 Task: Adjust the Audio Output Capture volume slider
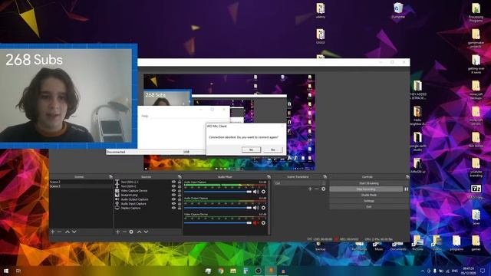[x=218, y=208]
